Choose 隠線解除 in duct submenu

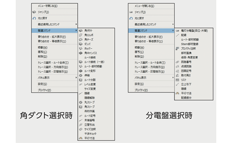pos(89,98)
